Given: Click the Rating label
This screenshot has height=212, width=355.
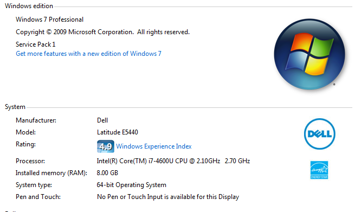Looking at the screenshot, I should [25, 144].
